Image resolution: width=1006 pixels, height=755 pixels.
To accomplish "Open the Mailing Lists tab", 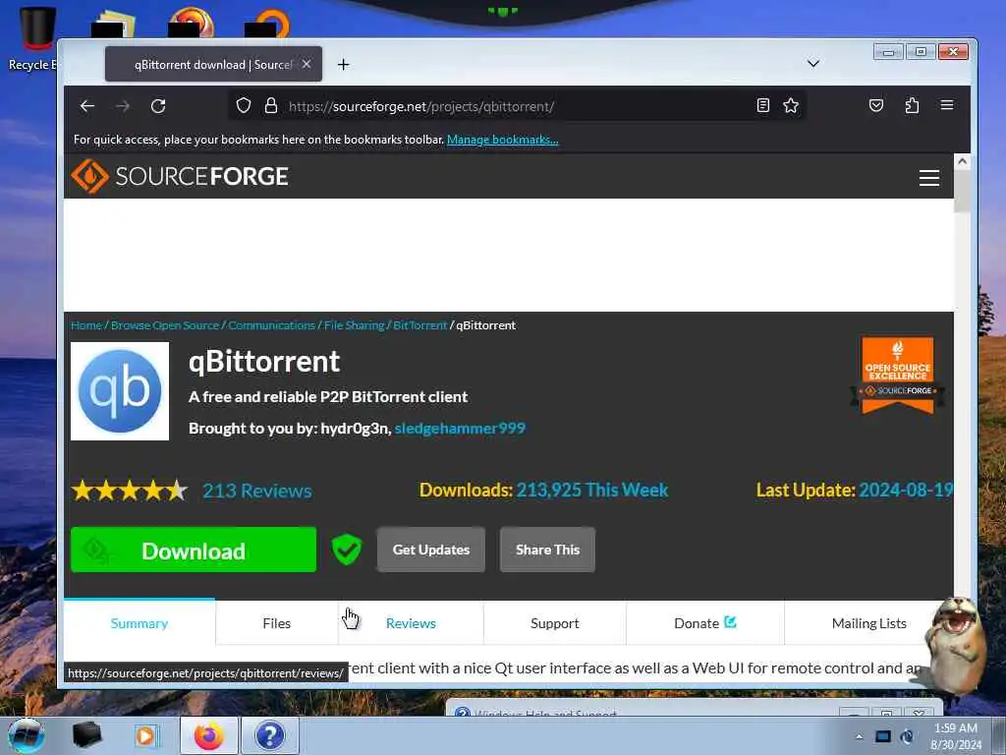I will (x=868, y=622).
